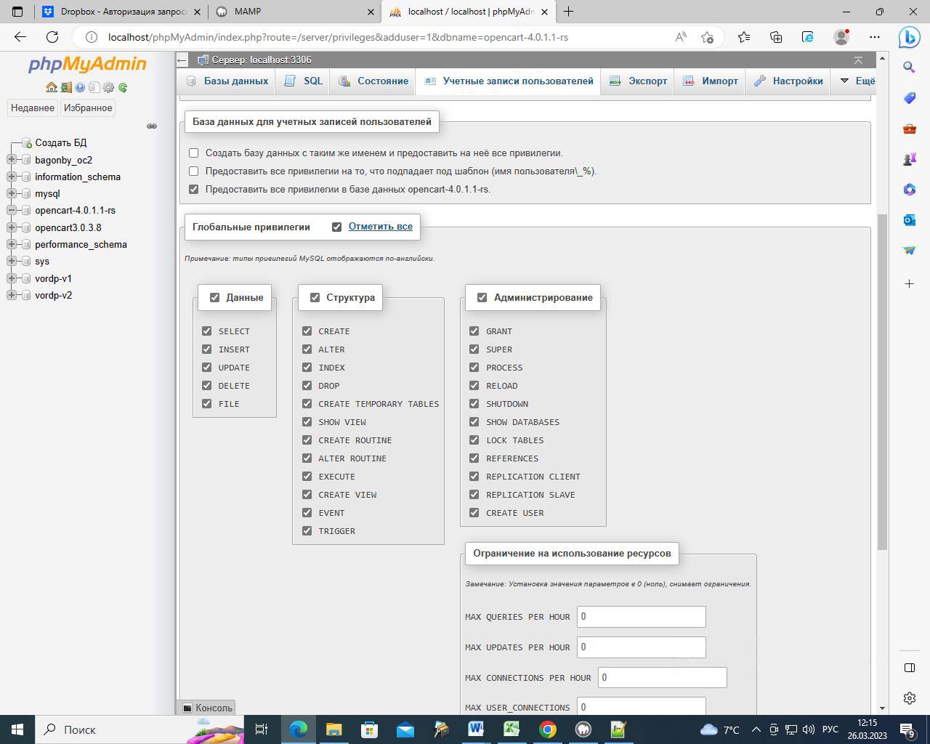Click the phpMyAdmin home icon

tap(51, 87)
